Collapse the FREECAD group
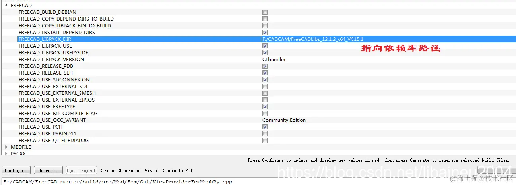This screenshot has height=185, width=516. pyautogui.click(x=6, y=6)
